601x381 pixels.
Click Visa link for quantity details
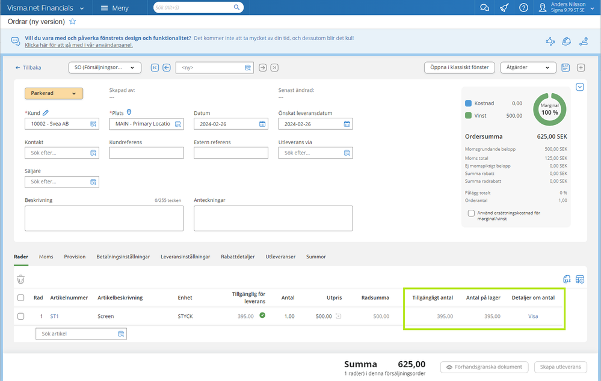pyautogui.click(x=533, y=316)
